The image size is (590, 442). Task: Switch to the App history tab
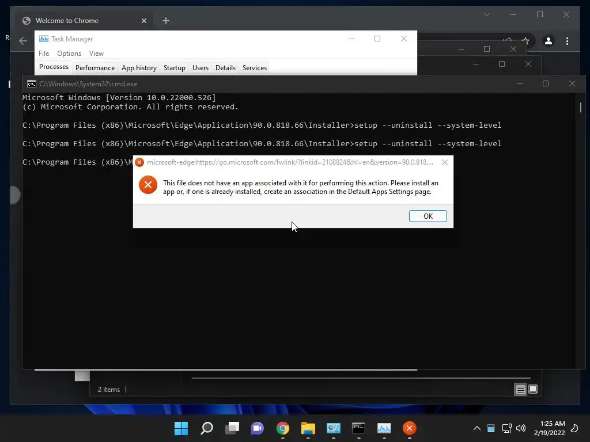click(x=139, y=68)
